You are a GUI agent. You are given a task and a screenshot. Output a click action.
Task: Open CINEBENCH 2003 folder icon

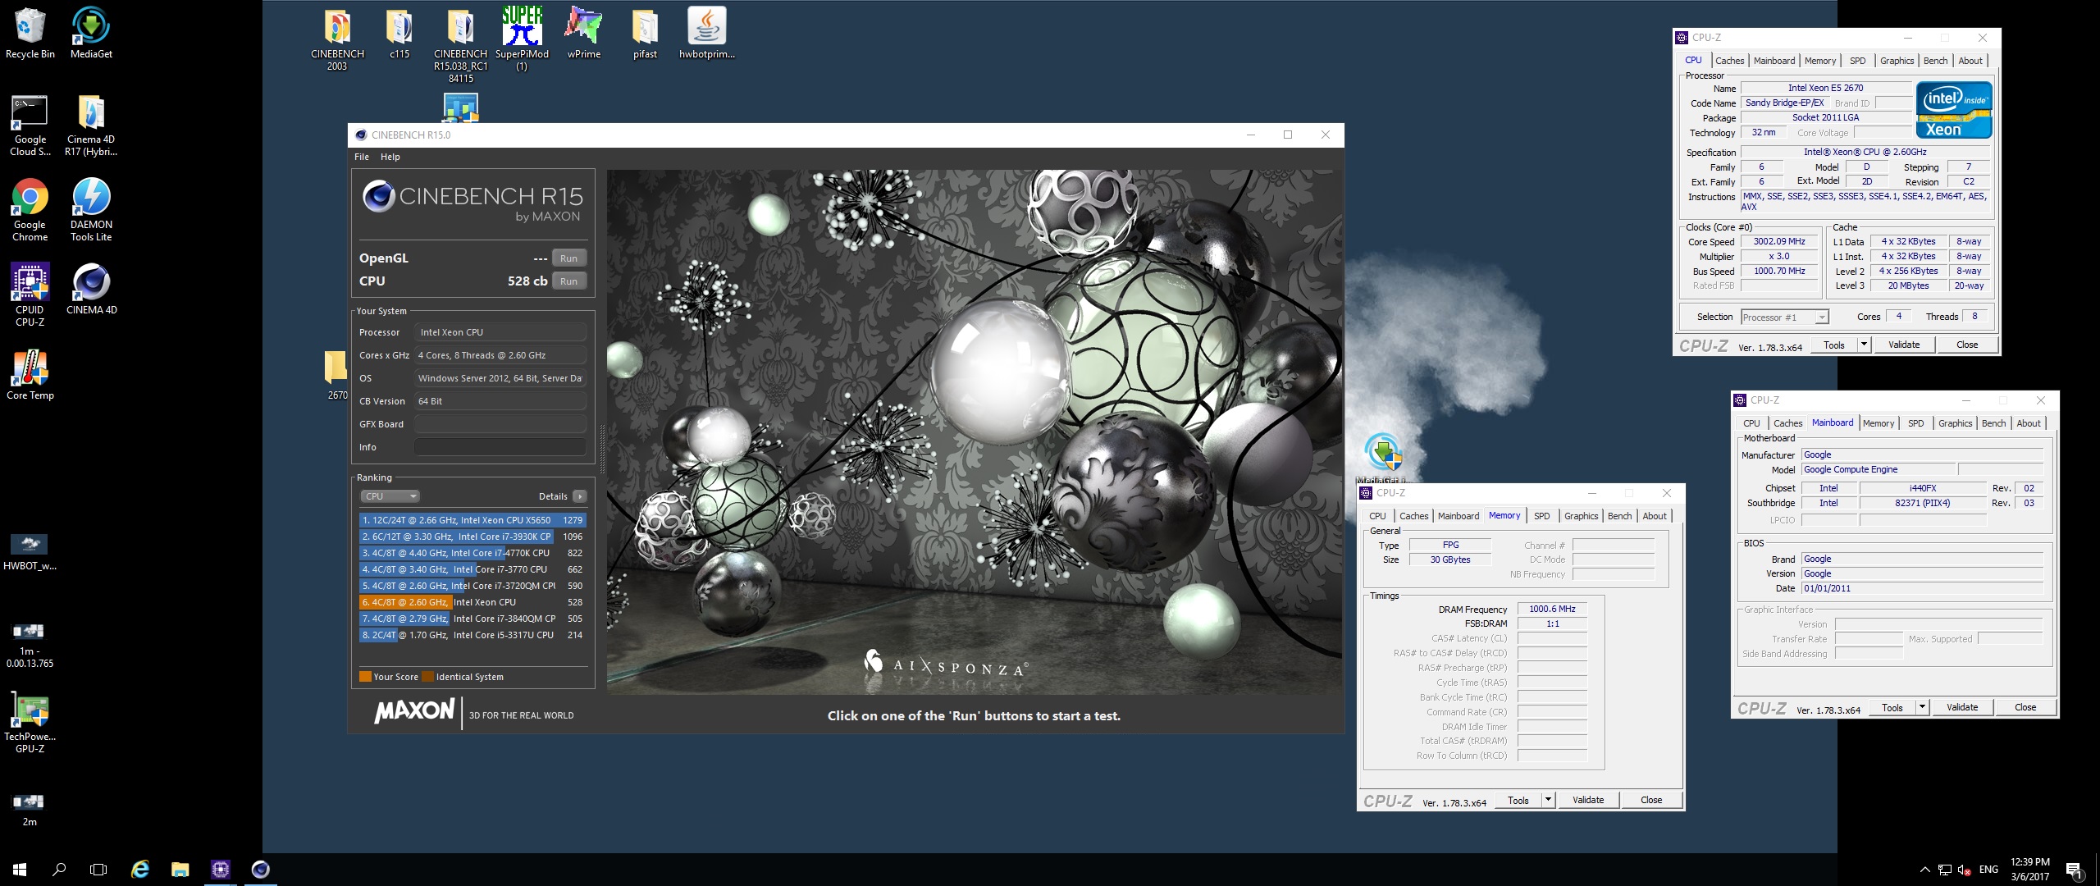tap(337, 39)
